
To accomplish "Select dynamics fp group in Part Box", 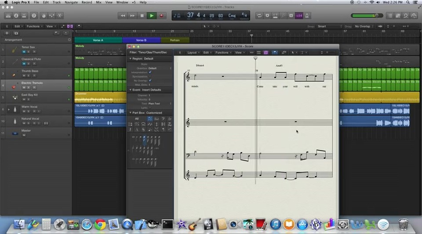I will [x=170, y=119].
